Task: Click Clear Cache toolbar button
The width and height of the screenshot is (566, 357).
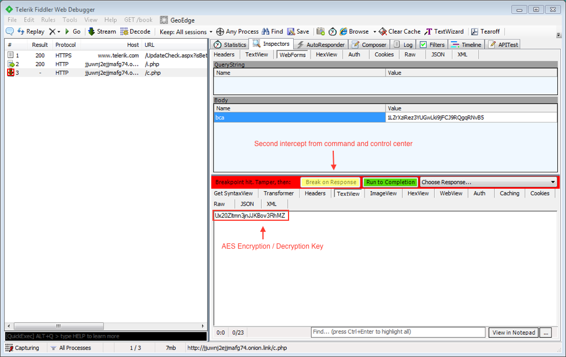Action: [399, 31]
